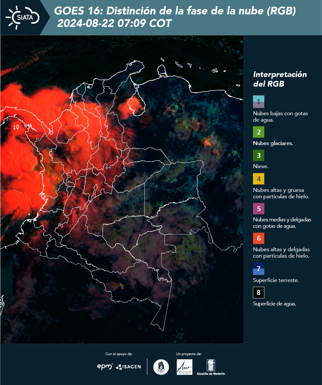
Task: Select magenta legend swatch number 5
Action: click(258, 209)
